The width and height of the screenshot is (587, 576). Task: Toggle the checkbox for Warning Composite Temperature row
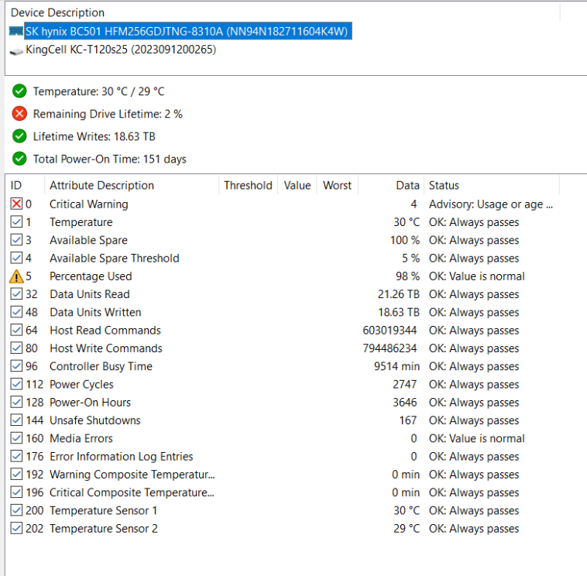tap(16, 475)
